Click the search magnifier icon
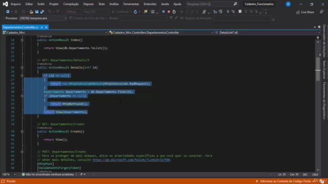This screenshot has height=184, width=328. click(x=235, y=4)
